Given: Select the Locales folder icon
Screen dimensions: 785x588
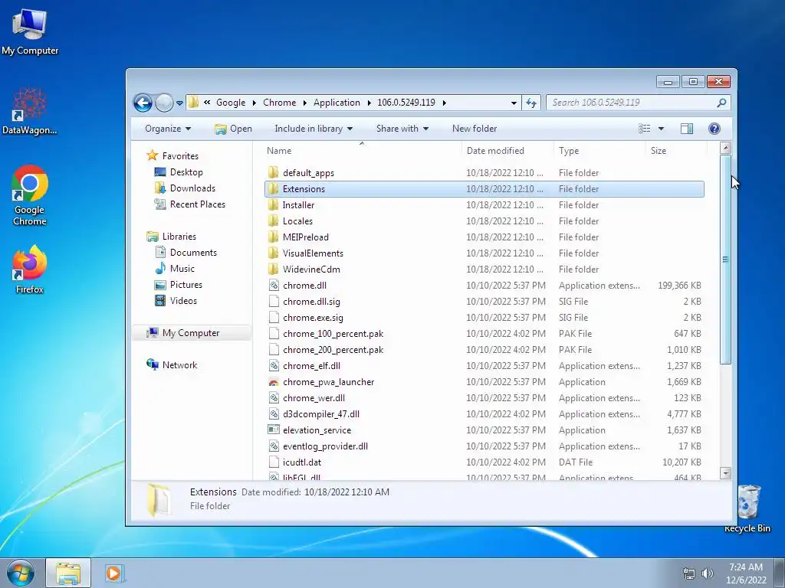Looking at the screenshot, I should coord(274,221).
